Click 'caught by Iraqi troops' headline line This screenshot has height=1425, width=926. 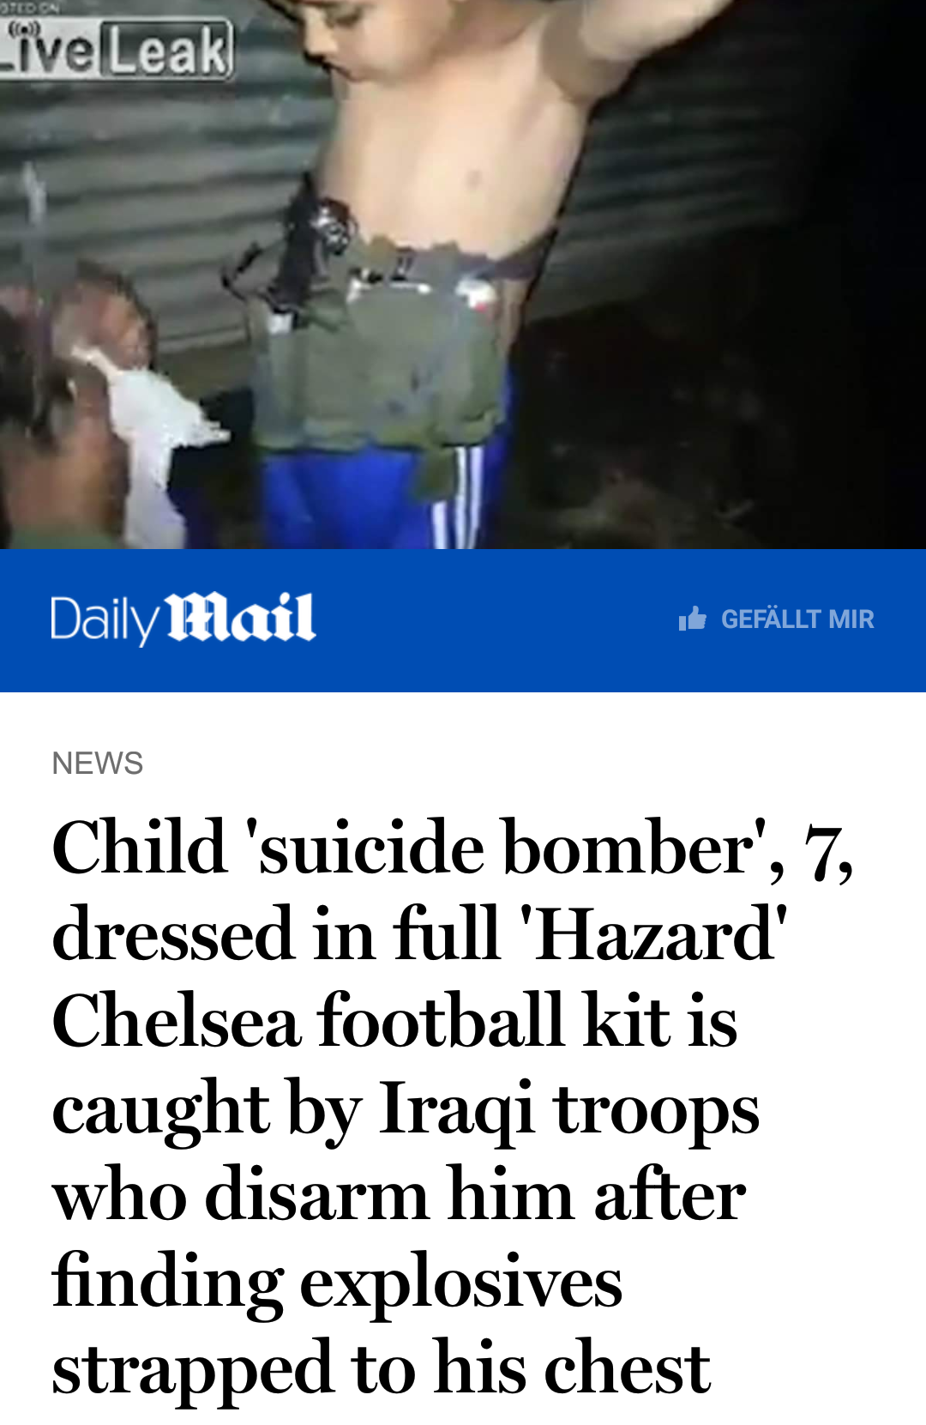pos(406,1110)
